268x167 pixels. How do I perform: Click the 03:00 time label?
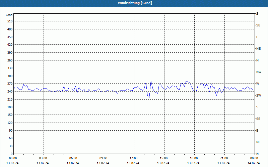coord(43,158)
